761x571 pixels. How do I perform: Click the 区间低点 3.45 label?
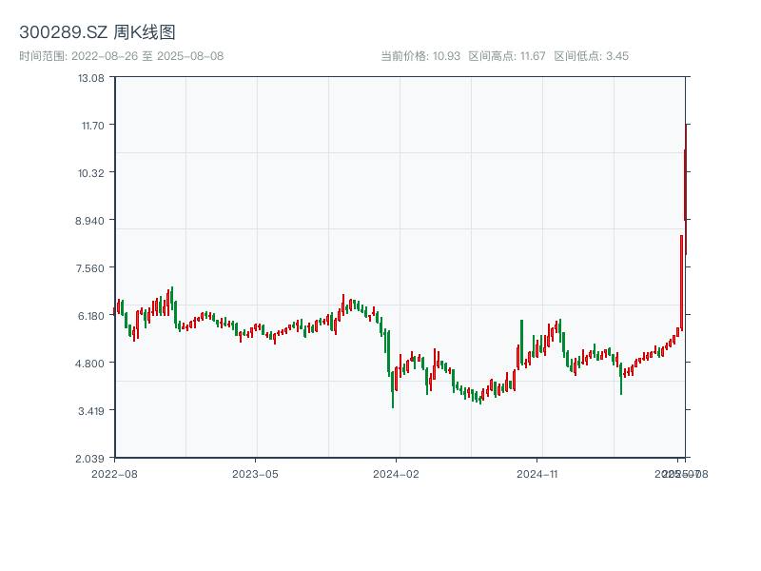pos(591,56)
